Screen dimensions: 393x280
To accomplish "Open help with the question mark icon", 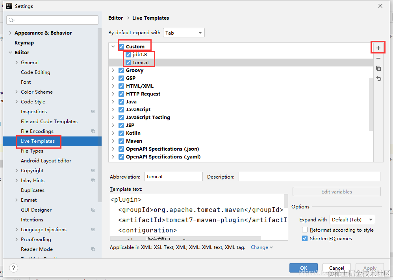I will pos(13,268).
